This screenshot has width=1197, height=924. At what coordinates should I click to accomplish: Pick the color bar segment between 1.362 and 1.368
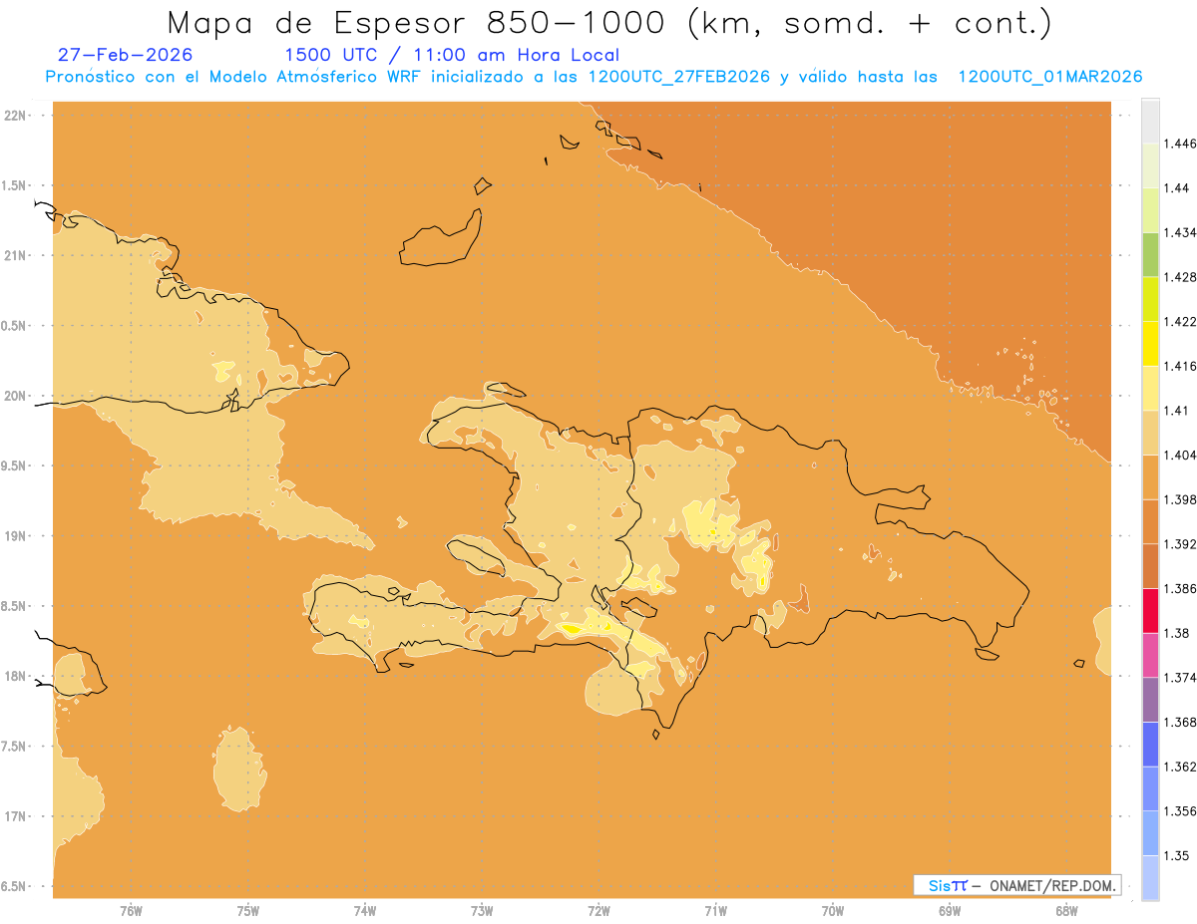1150,744
